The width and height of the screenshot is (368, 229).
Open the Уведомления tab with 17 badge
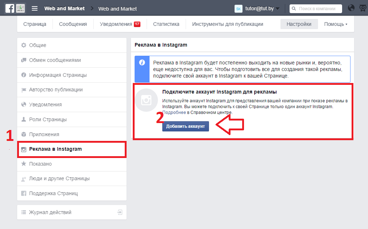(120, 24)
